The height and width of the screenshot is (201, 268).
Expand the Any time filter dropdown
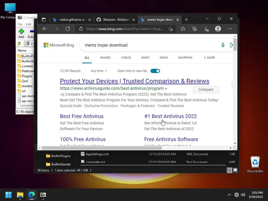(x=99, y=71)
